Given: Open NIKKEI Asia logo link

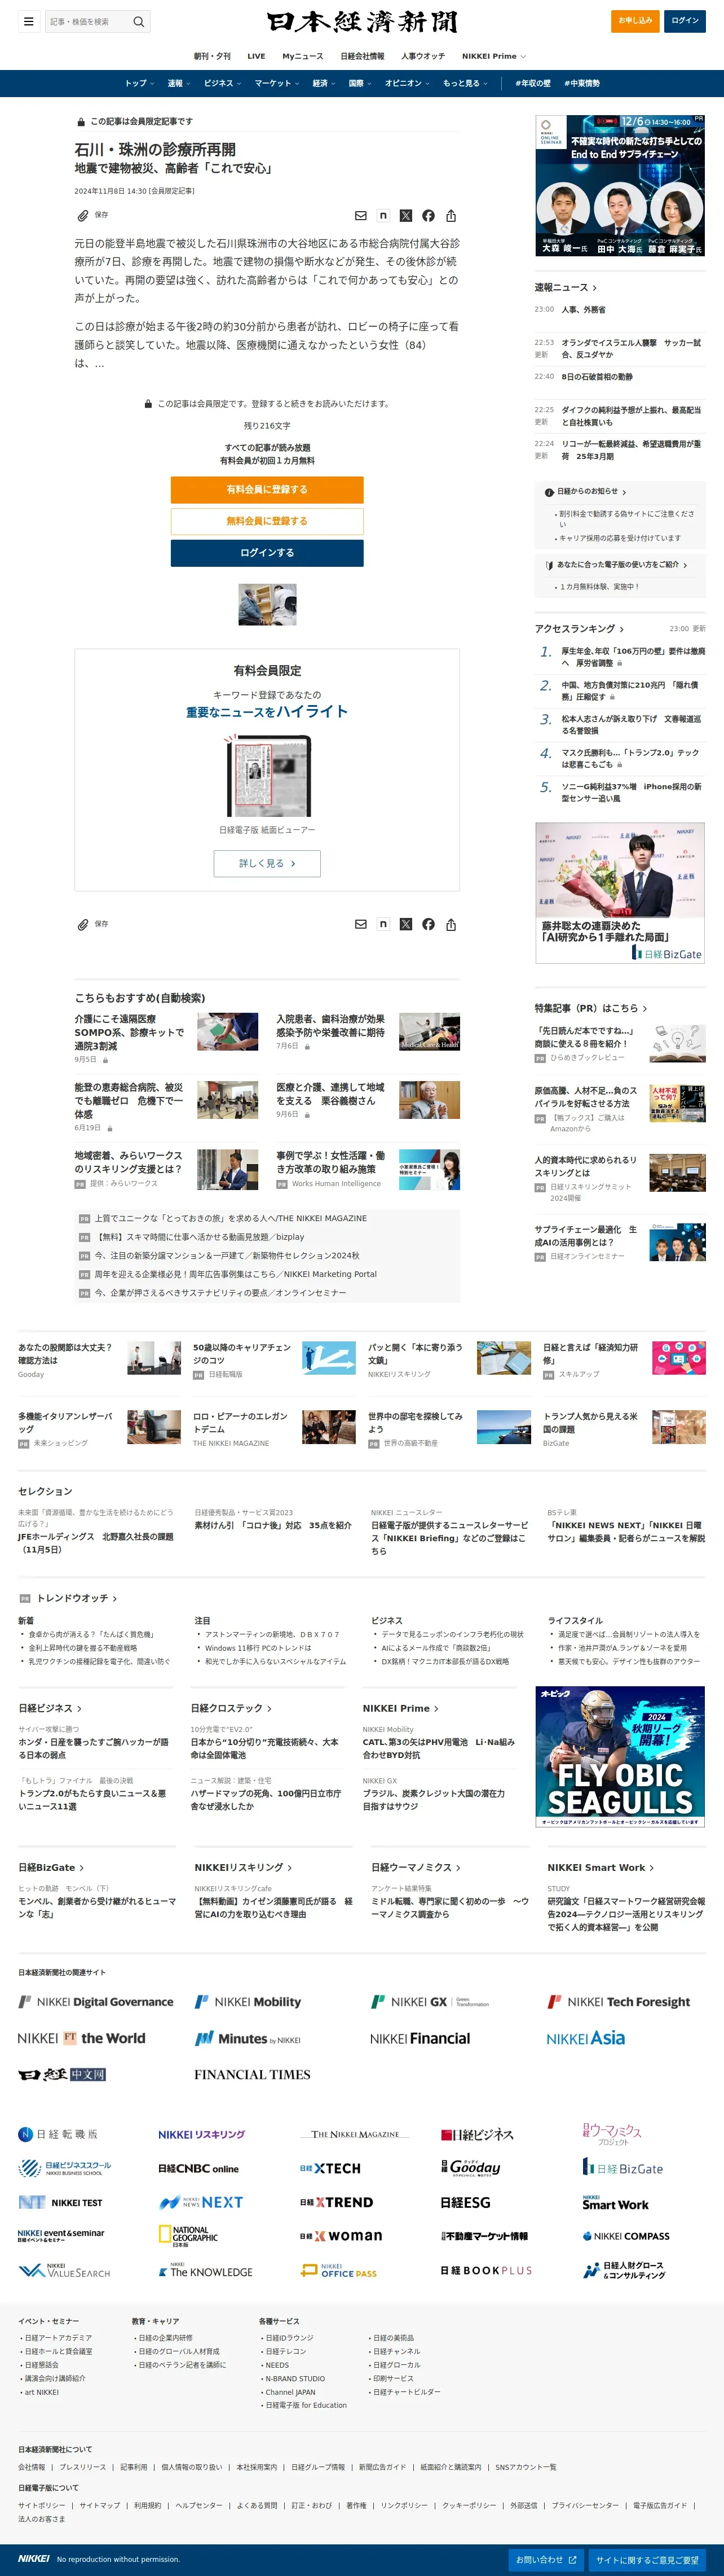Looking at the screenshot, I should coord(586,2038).
